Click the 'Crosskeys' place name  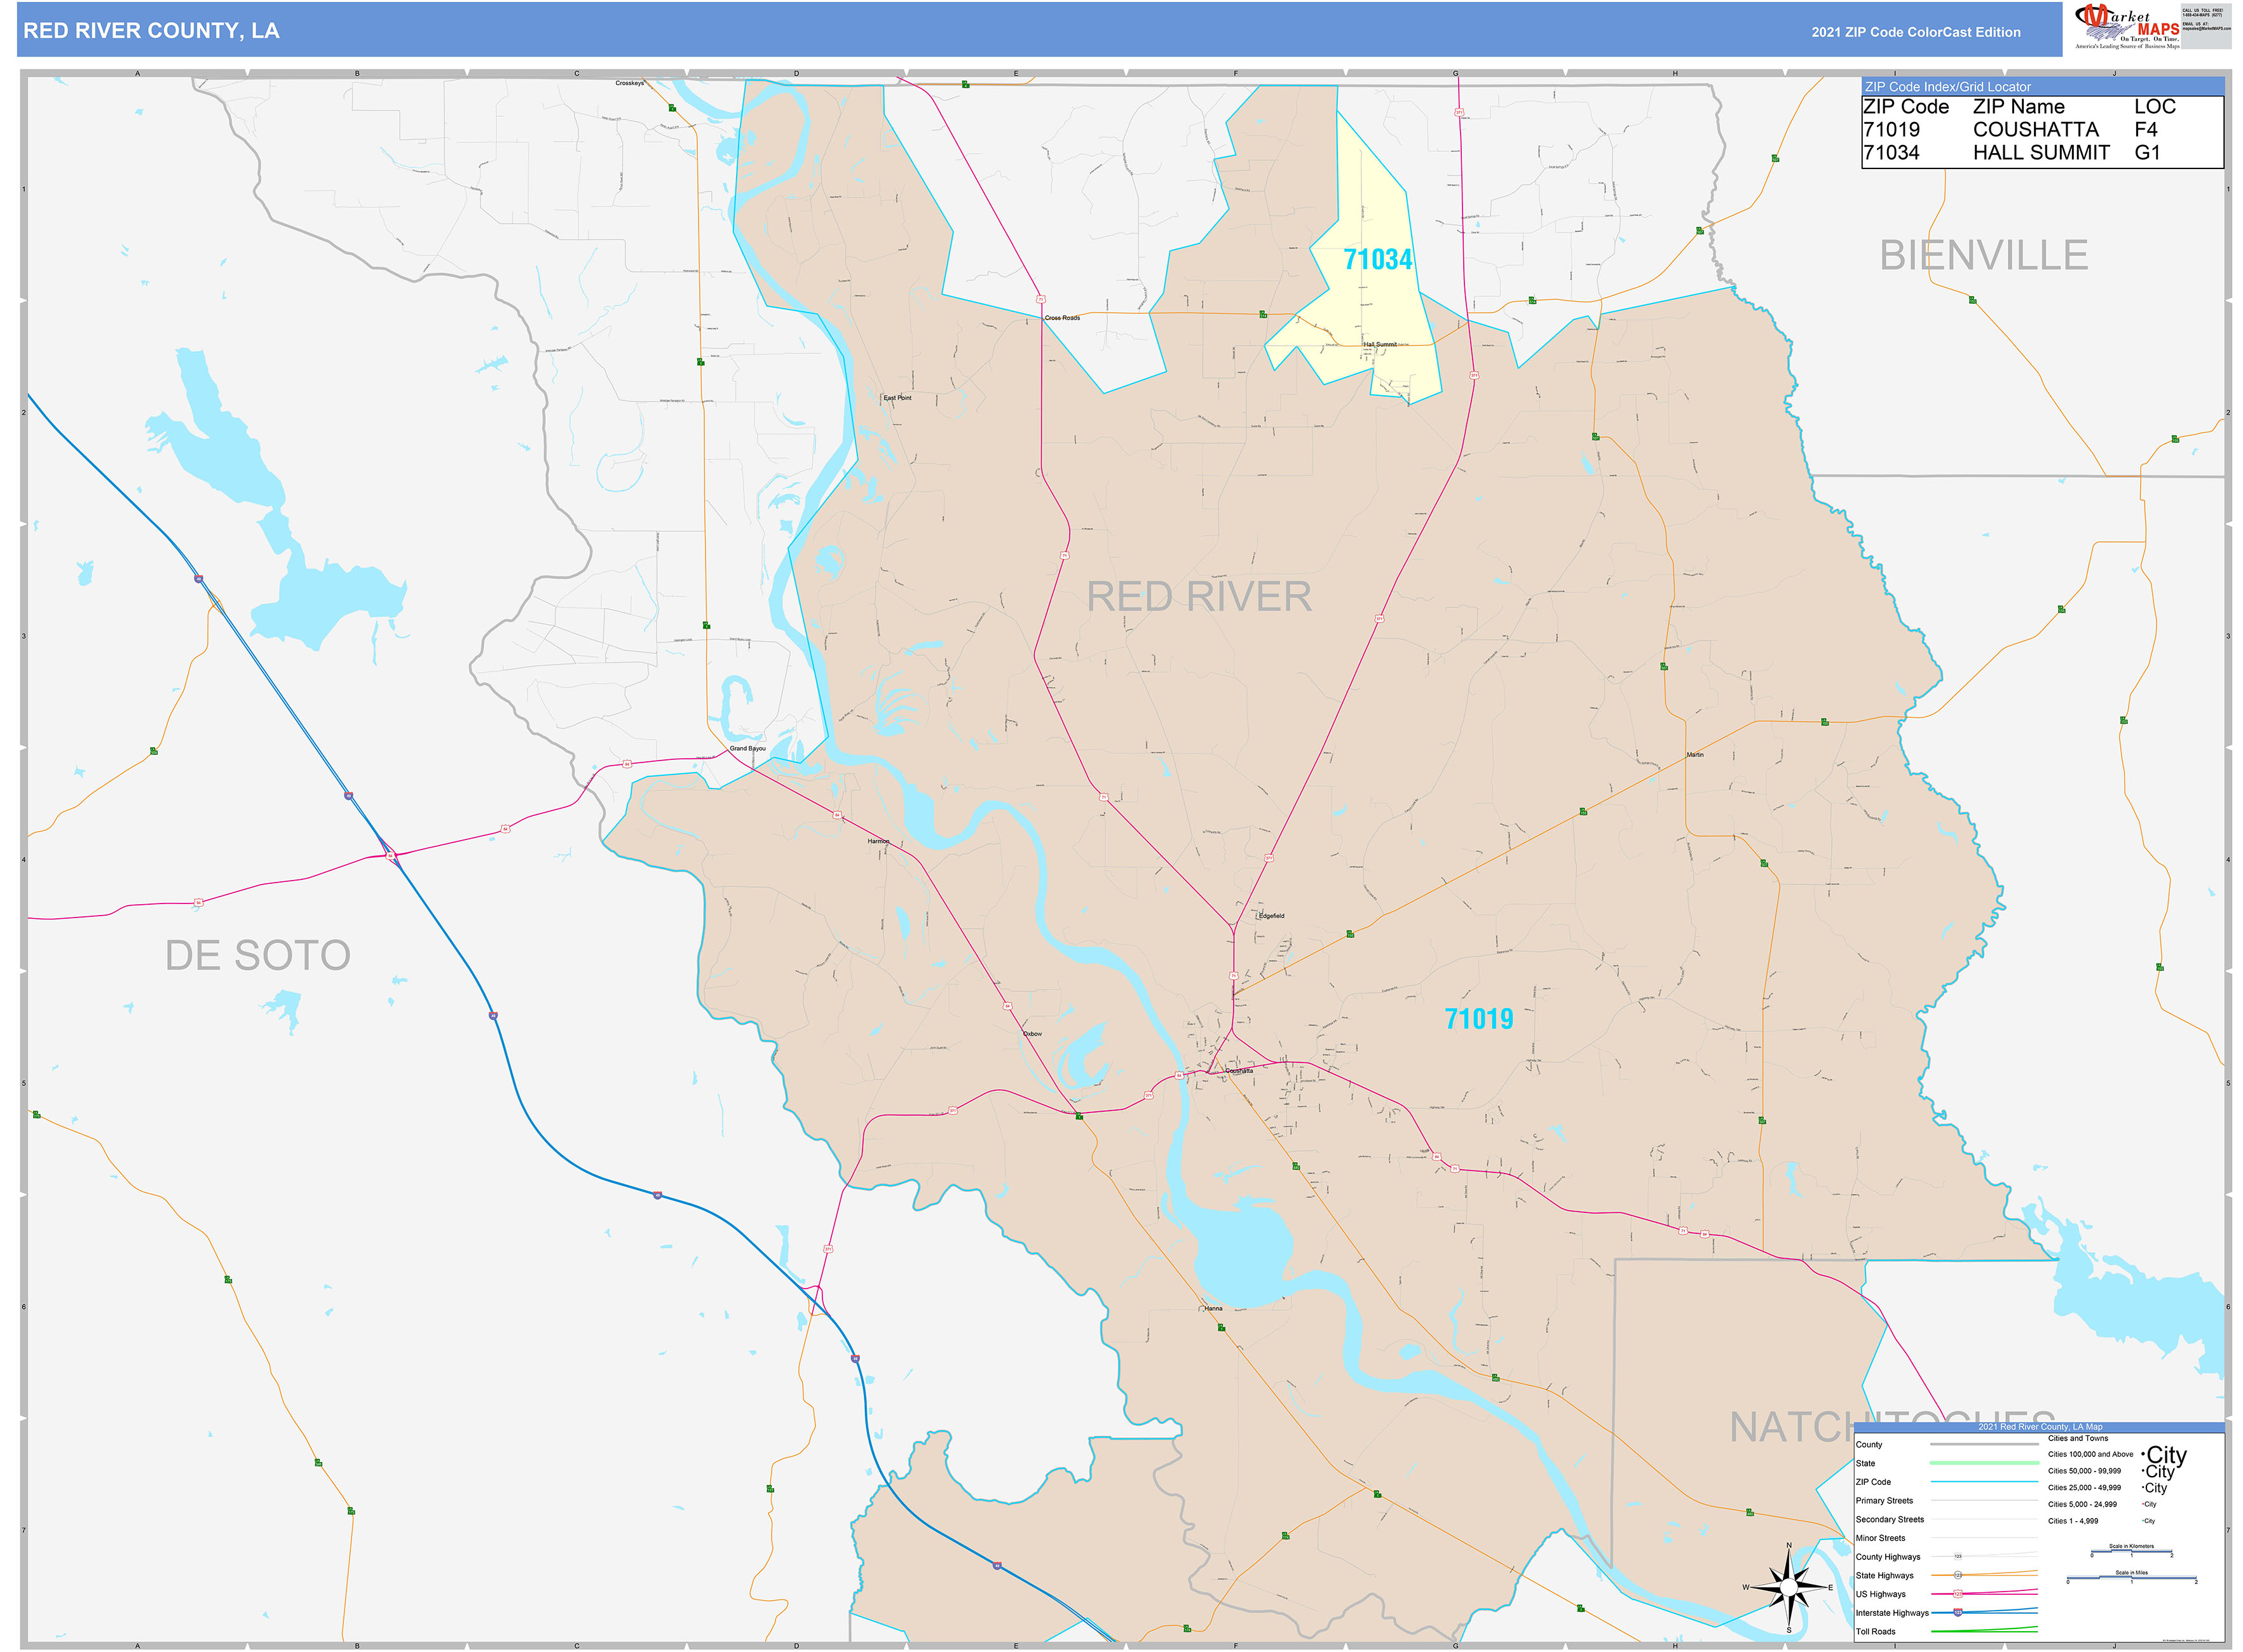tap(629, 83)
